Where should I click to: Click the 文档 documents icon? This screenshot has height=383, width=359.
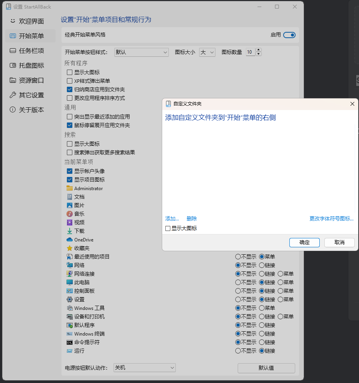click(x=70, y=197)
